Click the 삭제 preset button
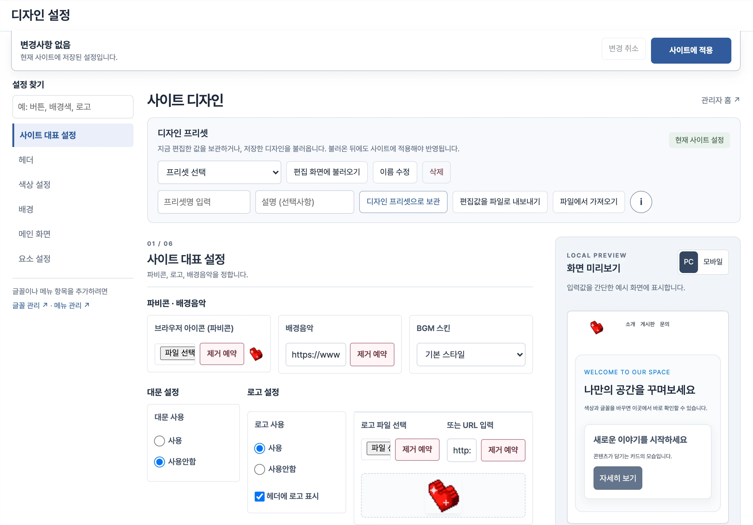 (436, 172)
